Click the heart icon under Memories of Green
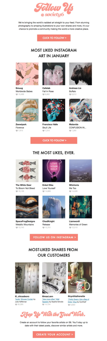This screenshot has height=341, width=107. pyautogui.click(x=70, y=227)
